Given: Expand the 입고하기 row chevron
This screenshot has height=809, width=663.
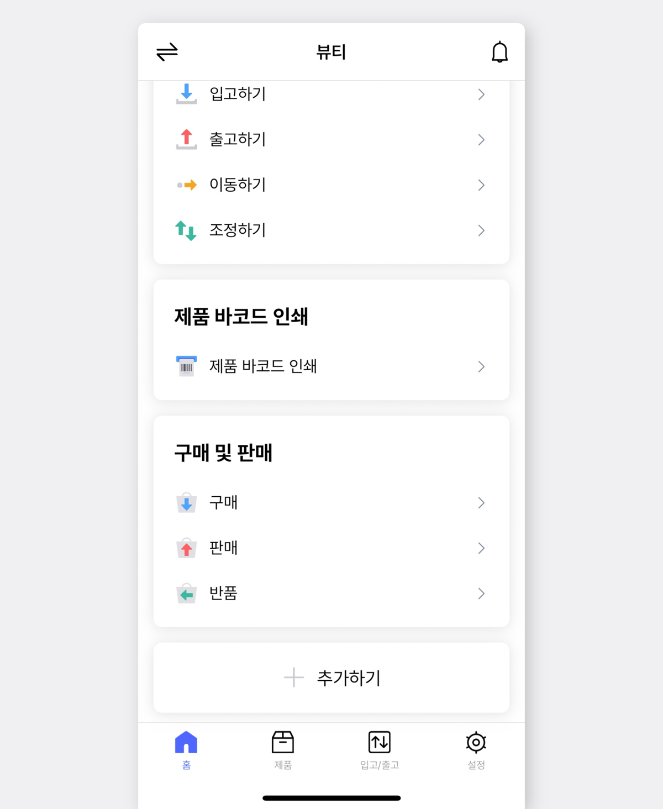Looking at the screenshot, I should pos(481,94).
